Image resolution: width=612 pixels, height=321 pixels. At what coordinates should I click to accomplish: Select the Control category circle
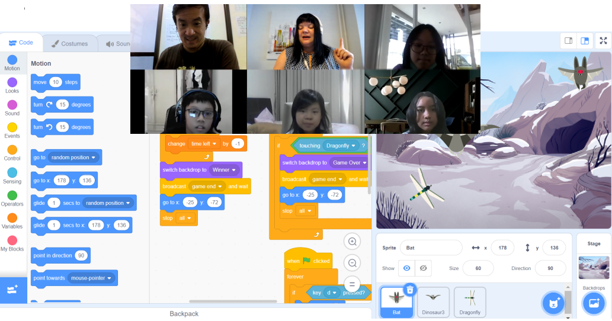coord(12,150)
